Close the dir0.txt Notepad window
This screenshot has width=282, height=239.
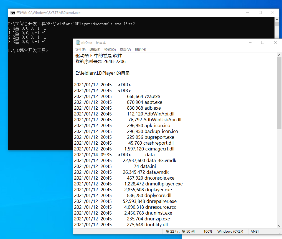click(x=275, y=43)
